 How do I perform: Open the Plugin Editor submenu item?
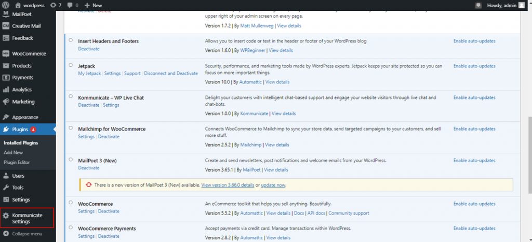click(x=17, y=163)
